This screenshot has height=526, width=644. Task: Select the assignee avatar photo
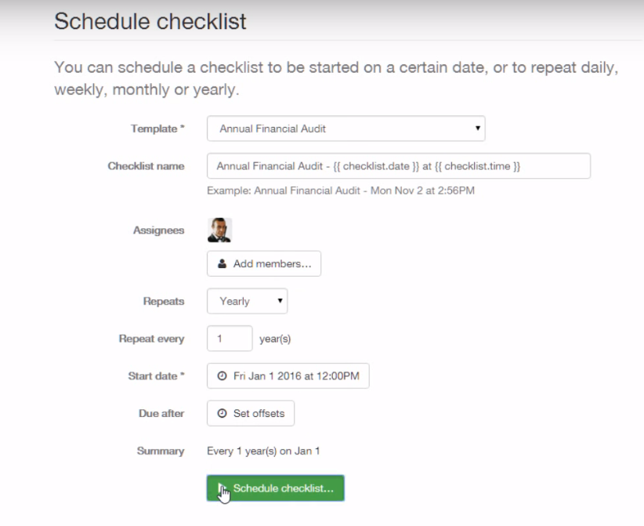pos(219,230)
